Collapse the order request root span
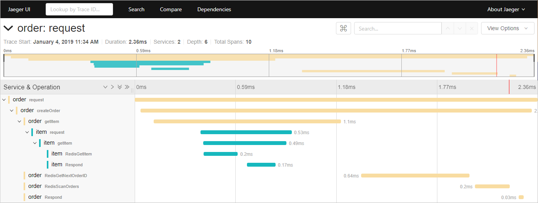Screen dimensions: 538x203 [4, 100]
